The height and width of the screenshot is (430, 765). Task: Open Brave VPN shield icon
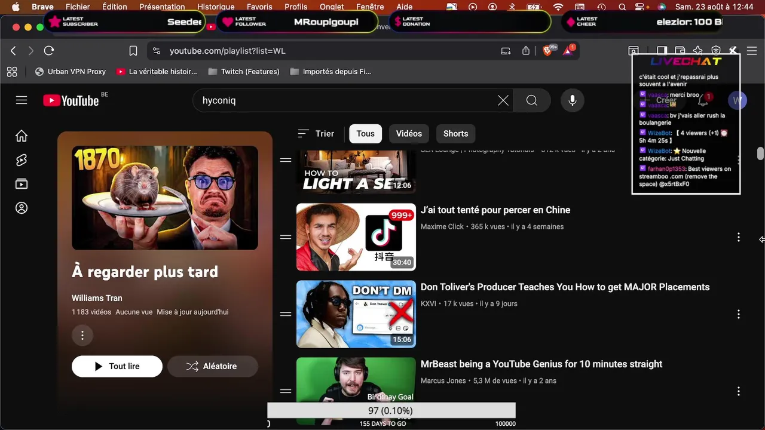[x=716, y=51]
